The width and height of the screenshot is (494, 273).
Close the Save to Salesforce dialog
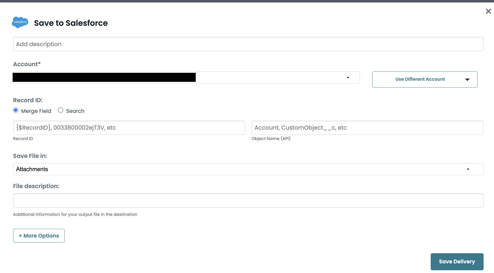click(x=488, y=11)
